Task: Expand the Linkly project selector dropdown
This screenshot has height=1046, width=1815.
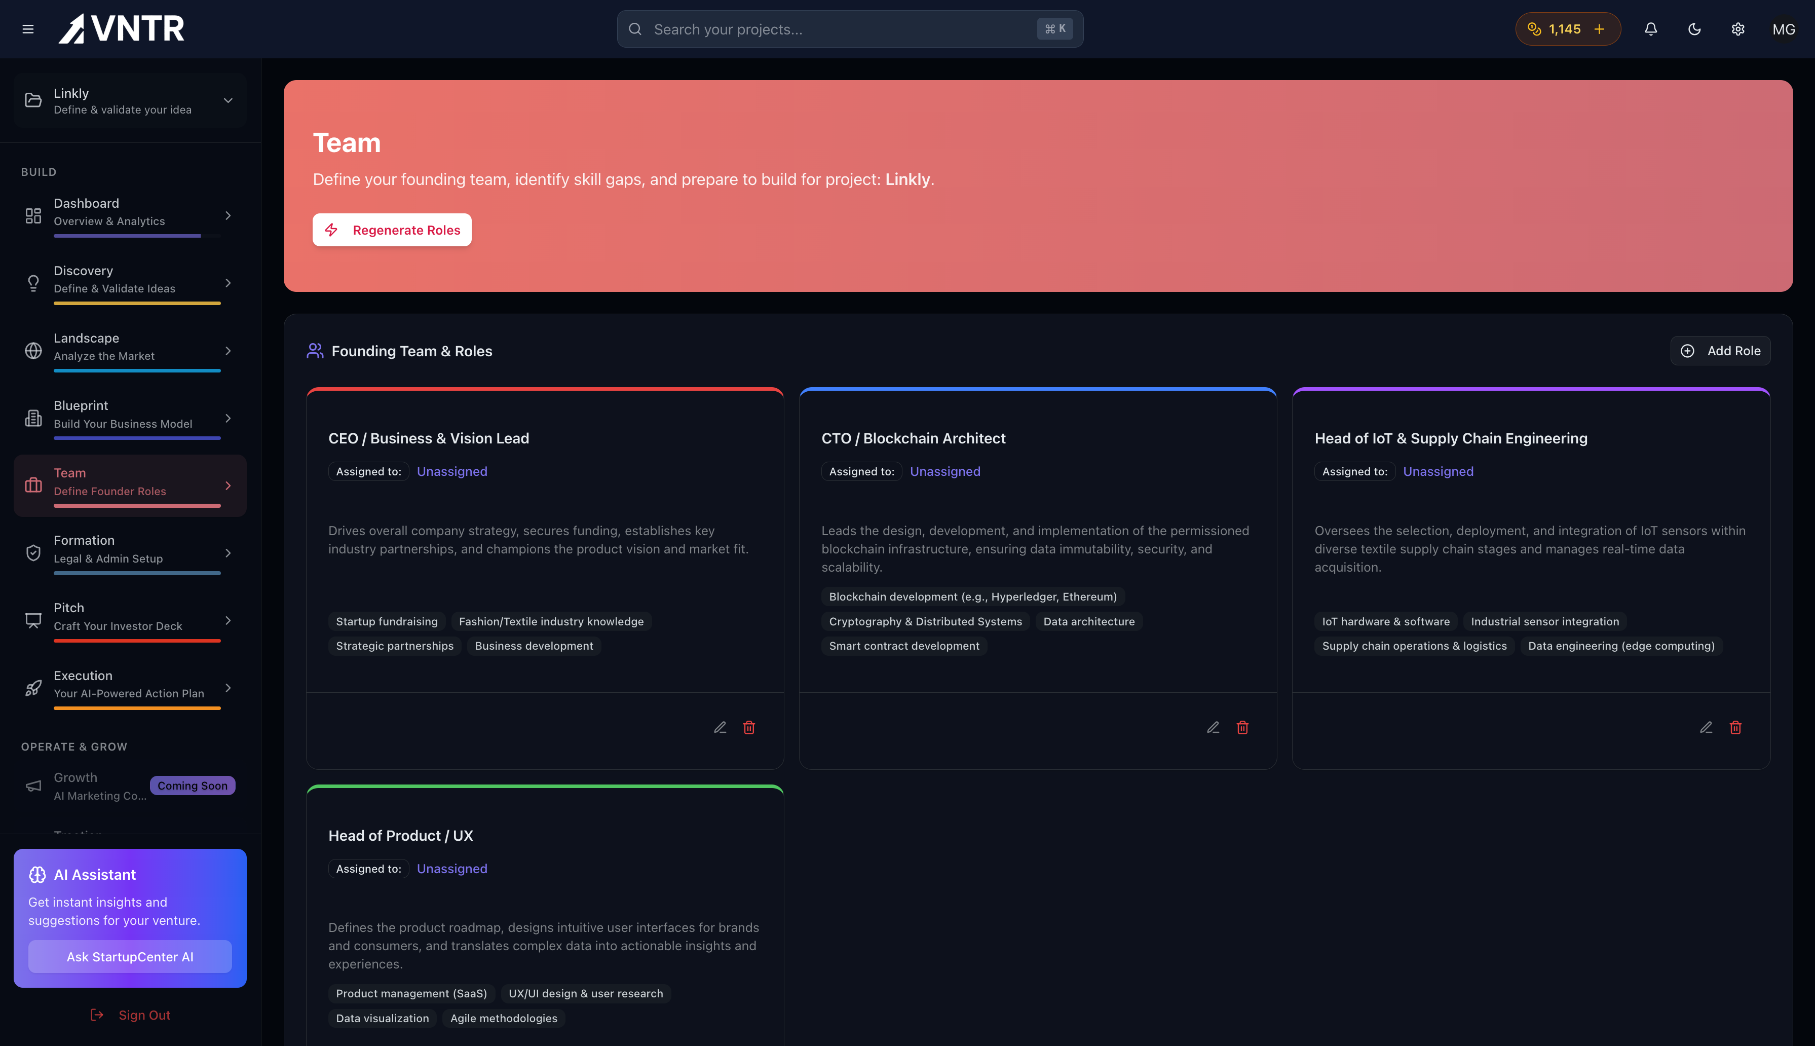Action: click(227, 100)
